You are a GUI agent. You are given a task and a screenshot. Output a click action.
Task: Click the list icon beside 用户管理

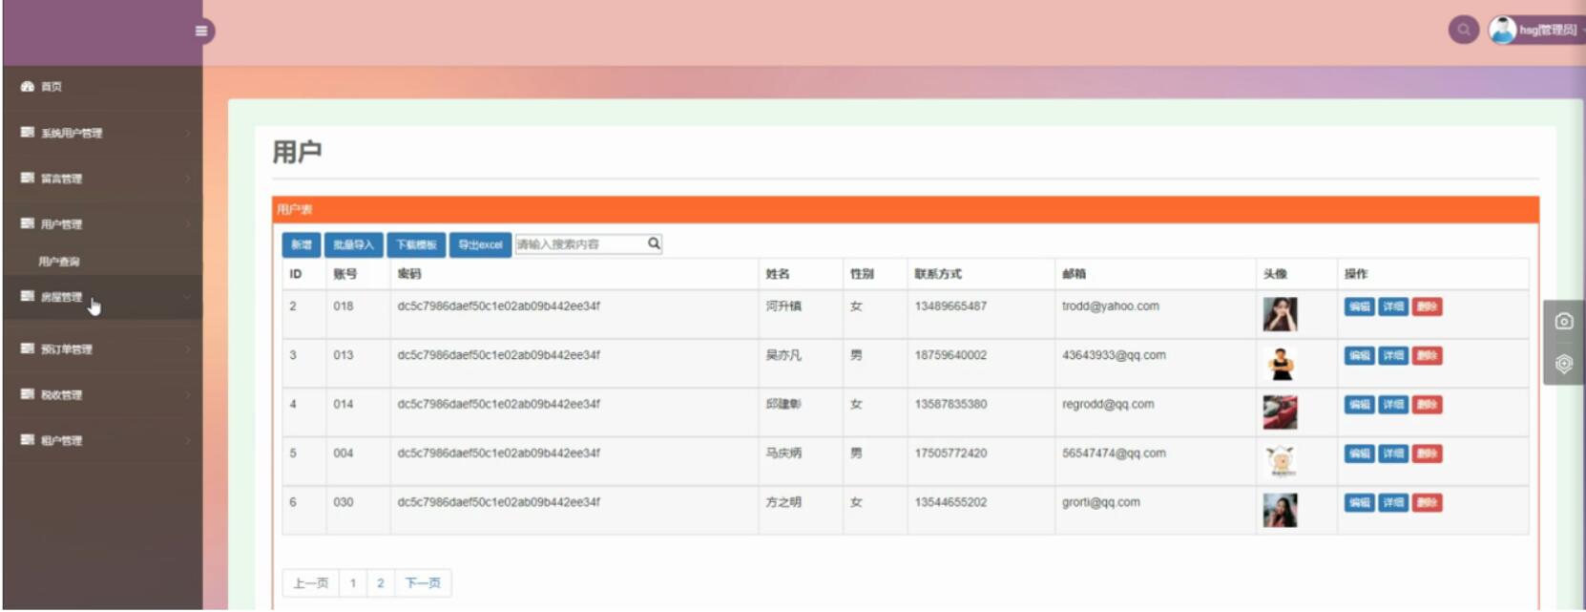pyautogui.click(x=28, y=223)
